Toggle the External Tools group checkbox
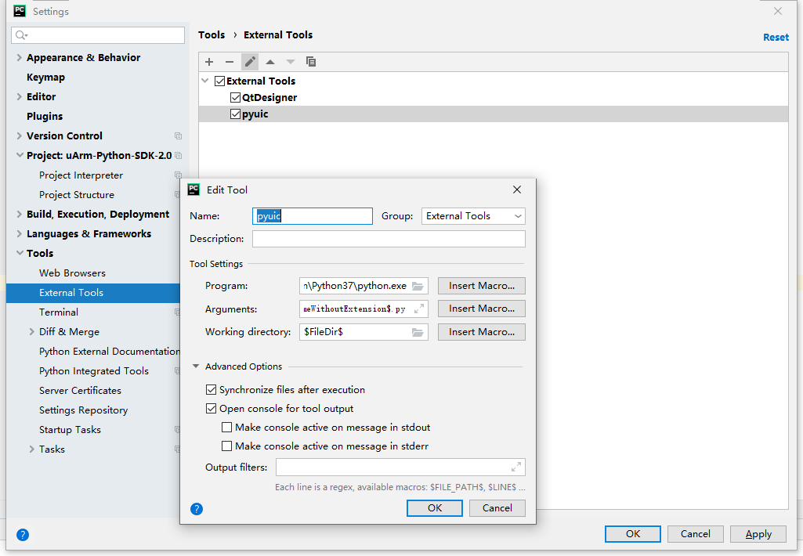803x556 pixels. (219, 81)
